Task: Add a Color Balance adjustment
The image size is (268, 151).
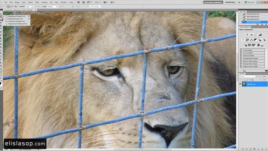Action: [x=251, y=40]
